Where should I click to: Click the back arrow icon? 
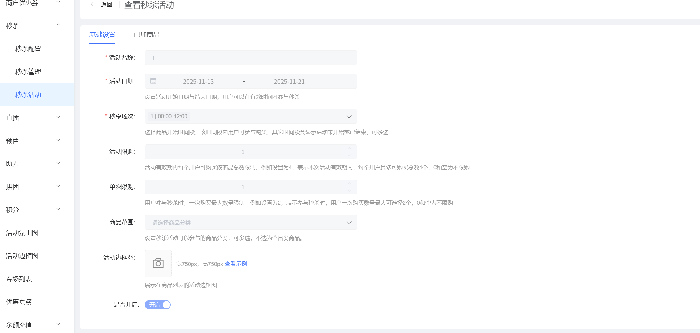point(92,5)
